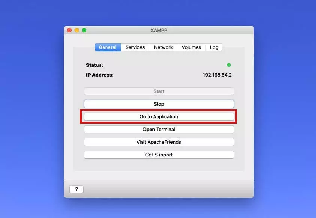Click the XAMPP window title
This screenshot has height=218, width=316.
(159, 30)
